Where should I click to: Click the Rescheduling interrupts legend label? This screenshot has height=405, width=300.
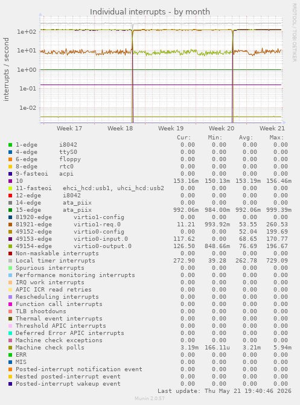(57, 297)
